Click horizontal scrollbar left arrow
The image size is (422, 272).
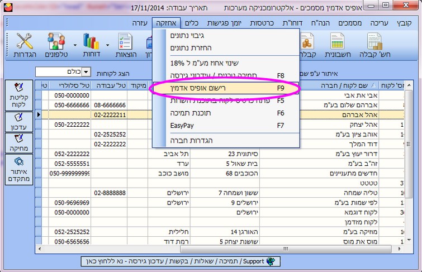coord(40,249)
